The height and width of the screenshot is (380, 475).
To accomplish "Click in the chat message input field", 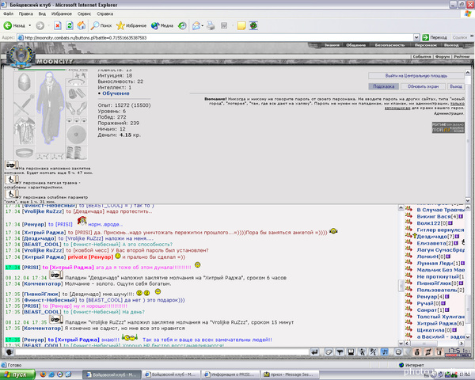I will 162,351.
